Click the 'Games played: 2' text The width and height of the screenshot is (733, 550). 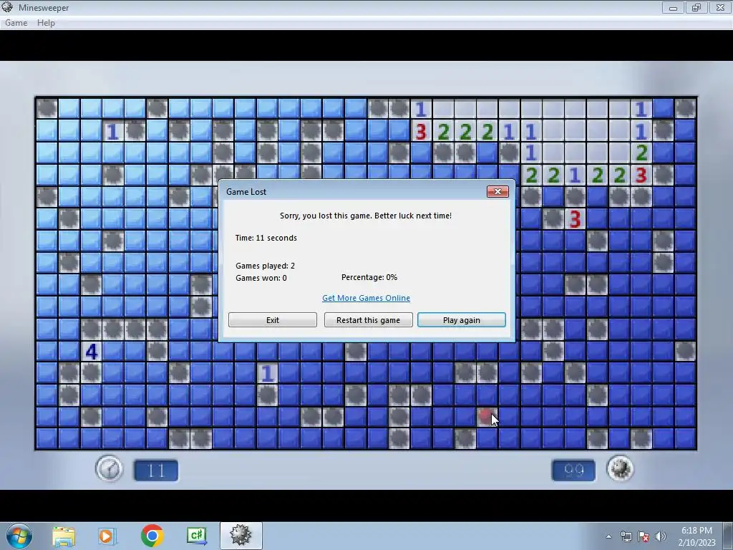tap(265, 266)
